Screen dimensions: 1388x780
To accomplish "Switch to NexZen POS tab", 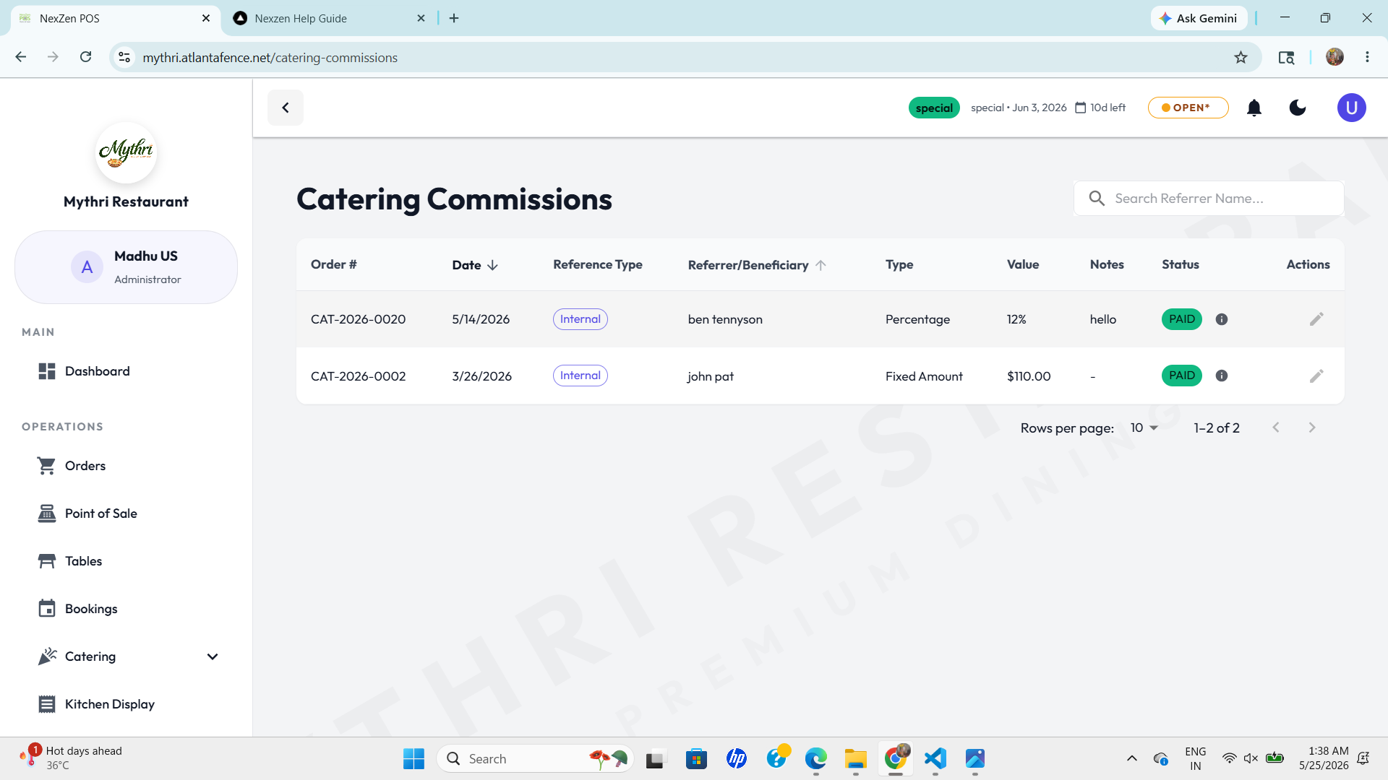I will [x=116, y=18].
